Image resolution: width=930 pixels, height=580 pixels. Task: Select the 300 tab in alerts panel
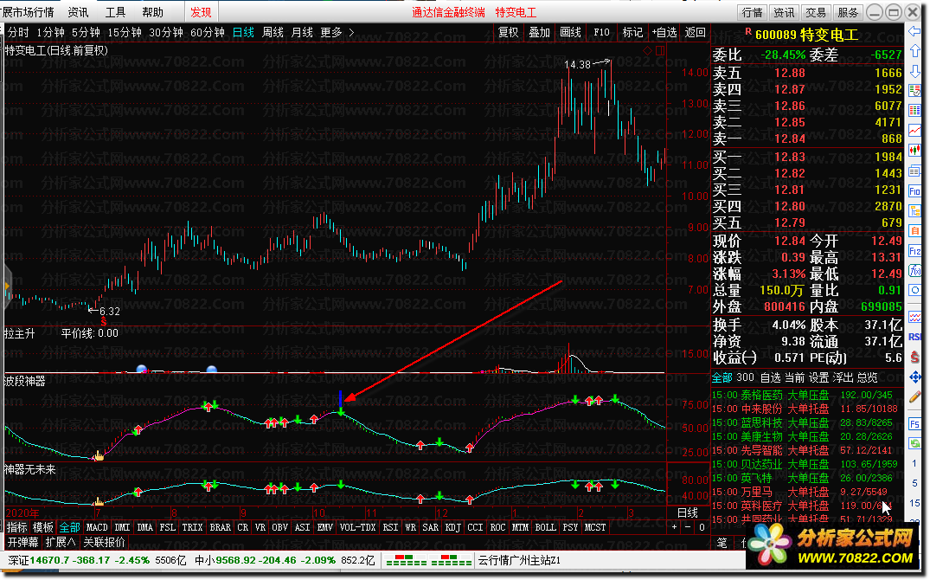745,377
